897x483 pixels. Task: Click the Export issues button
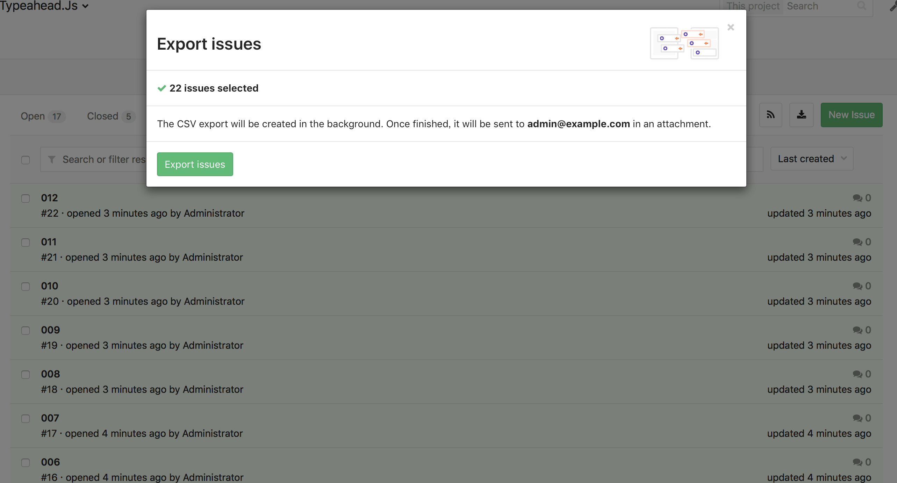[194, 164]
